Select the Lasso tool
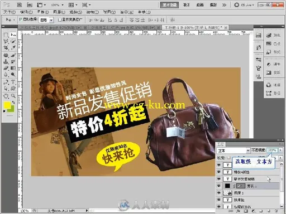The width and height of the screenshot is (286, 214). (x=6, y=41)
